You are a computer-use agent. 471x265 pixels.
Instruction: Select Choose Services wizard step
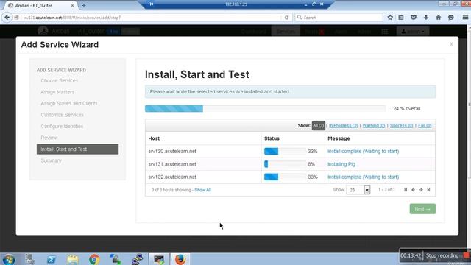[x=59, y=80]
